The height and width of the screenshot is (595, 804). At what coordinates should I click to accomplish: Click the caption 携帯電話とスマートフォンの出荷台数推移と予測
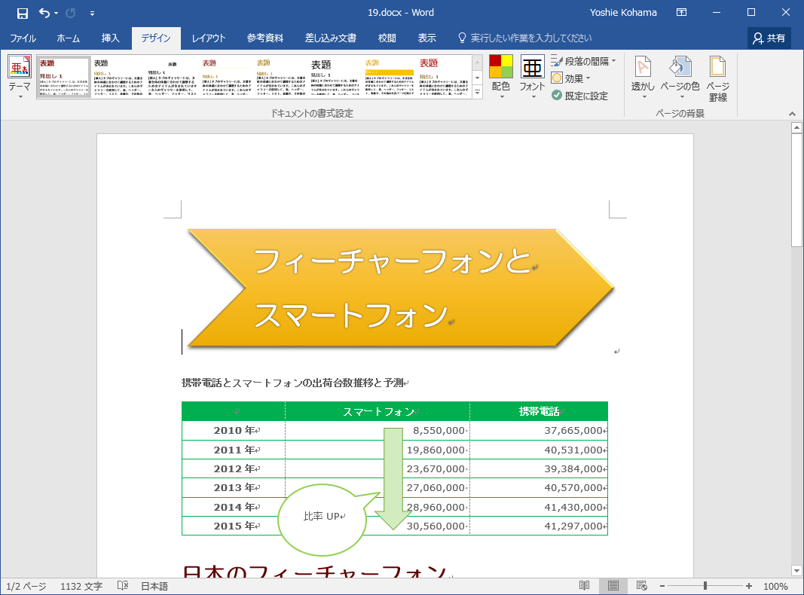pos(294,383)
